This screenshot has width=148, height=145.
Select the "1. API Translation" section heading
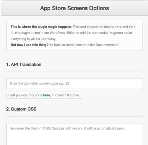[24, 65]
